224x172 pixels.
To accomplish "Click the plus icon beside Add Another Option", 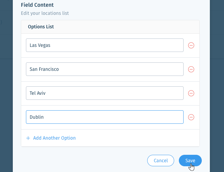I will coord(28,138).
